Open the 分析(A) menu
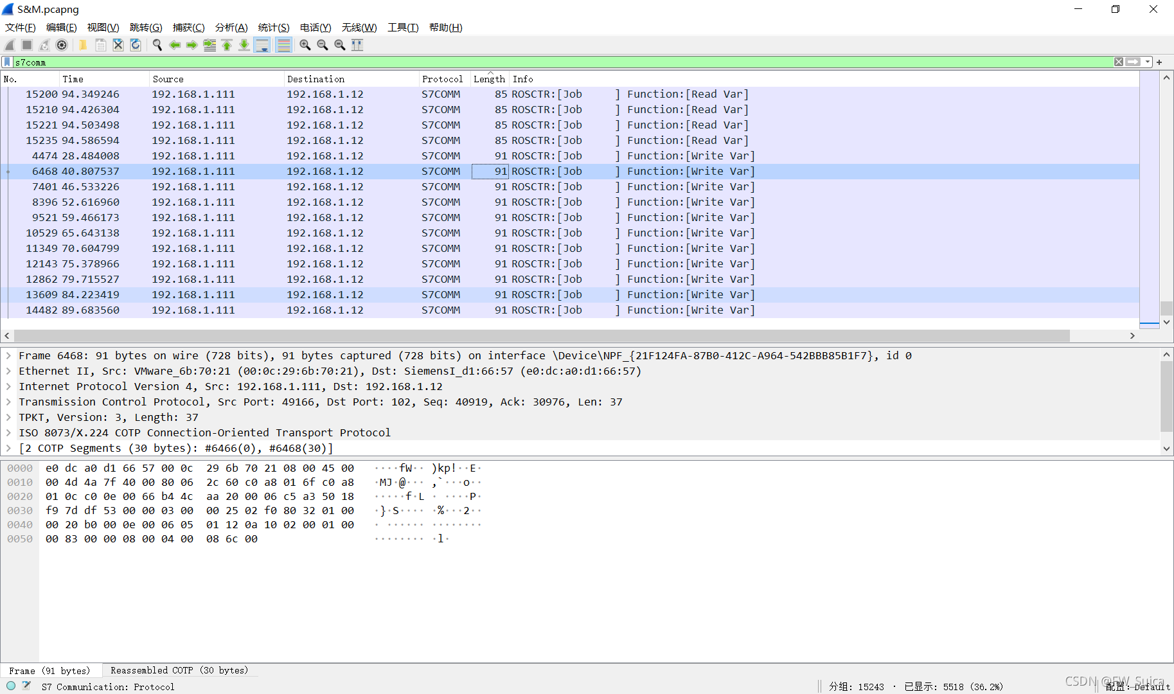The image size is (1174, 694). click(x=231, y=28)
